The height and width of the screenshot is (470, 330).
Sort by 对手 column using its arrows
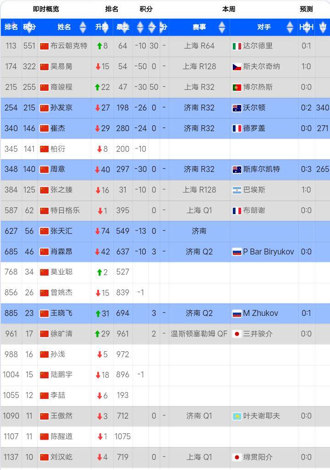click(x=290, y=28)
